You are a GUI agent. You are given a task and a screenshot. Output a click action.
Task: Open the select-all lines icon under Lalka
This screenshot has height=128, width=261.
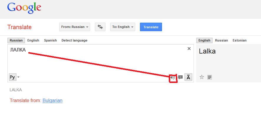[209, 77]
